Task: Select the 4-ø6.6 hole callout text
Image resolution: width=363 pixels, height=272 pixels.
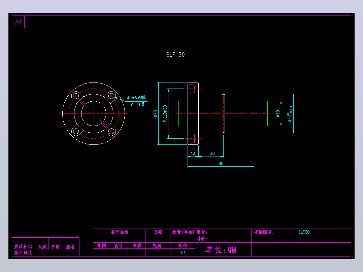Action: pos(136,98)
